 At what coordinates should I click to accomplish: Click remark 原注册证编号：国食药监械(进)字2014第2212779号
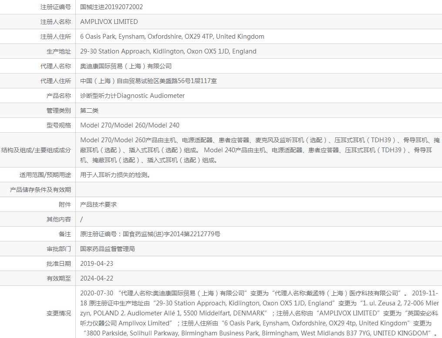(x=150, y=234)
